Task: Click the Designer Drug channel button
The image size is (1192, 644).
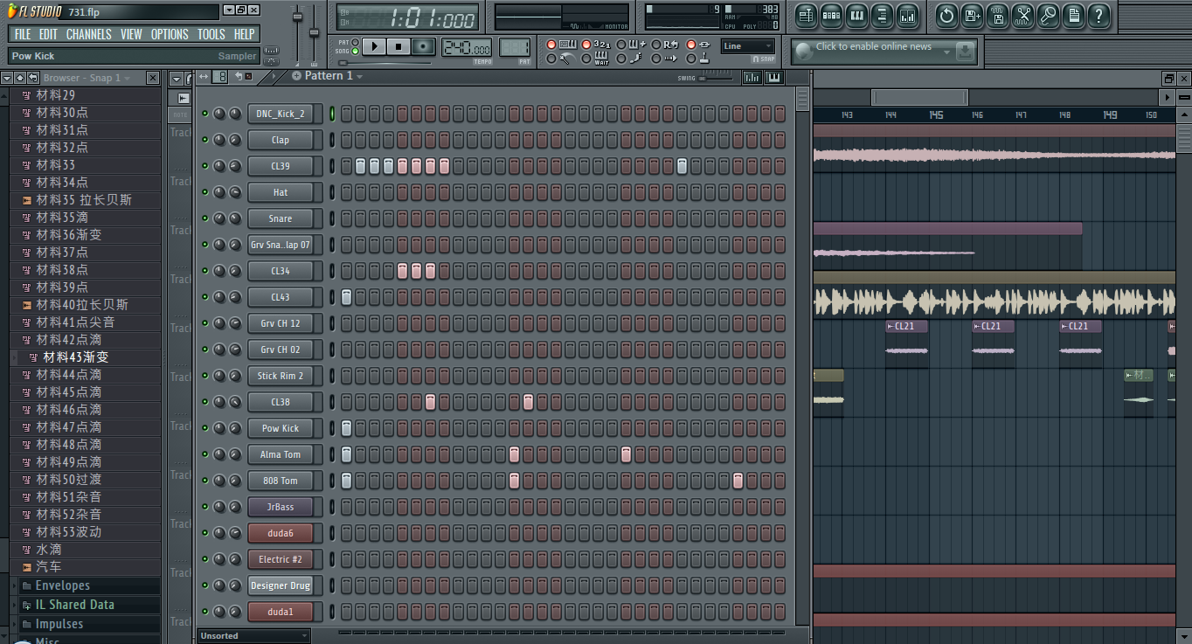Action: [x=281, y=585]
